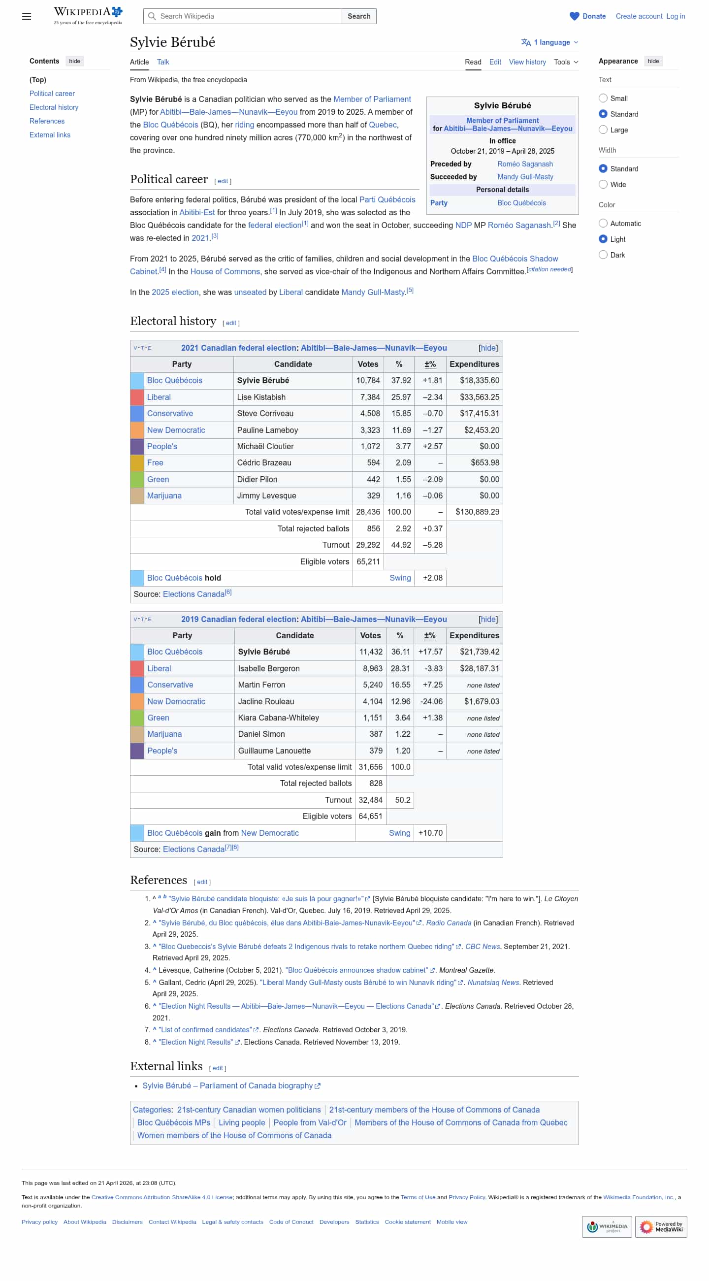Open the 1 language dropdown
Screen dimensions: 709x1281
(549, 43)
